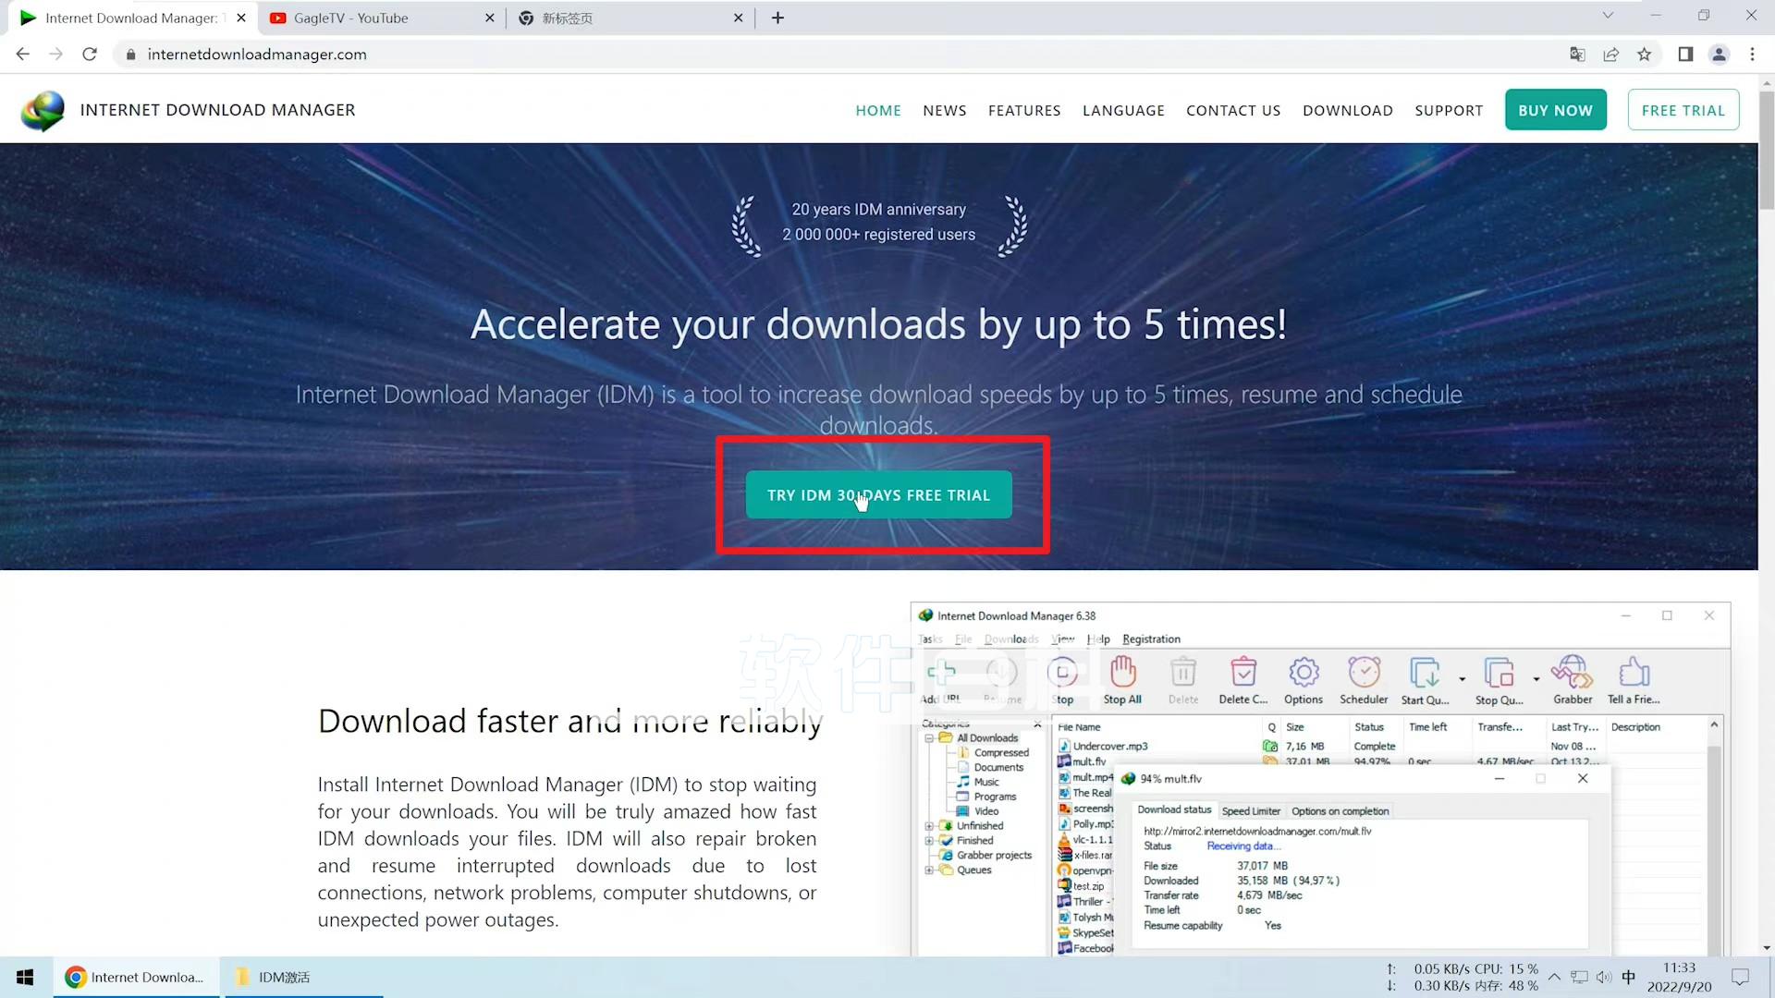Open new tab with plus button
The width and height of the screenshot is (1775, 998).
[777, 18]
